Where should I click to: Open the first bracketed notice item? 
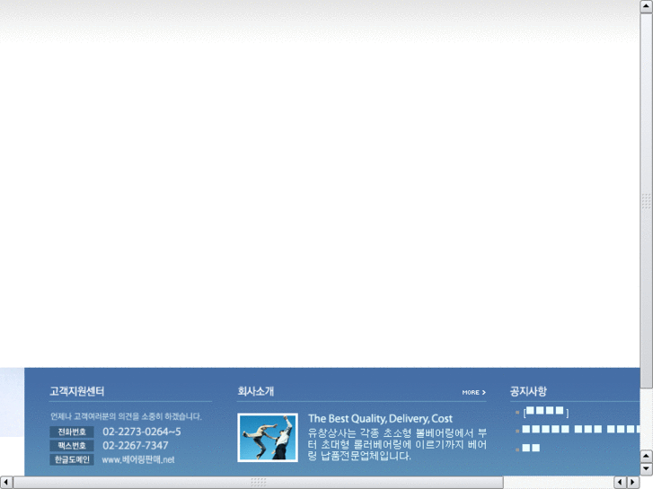(x=545, y=412)
